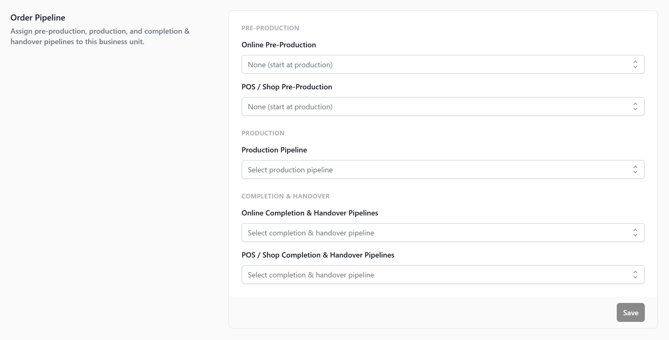Click the PRODUCTION section heading

[263, 133]
